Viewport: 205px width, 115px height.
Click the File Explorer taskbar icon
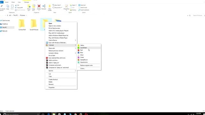pyautogui.click(x=54, y=114)
